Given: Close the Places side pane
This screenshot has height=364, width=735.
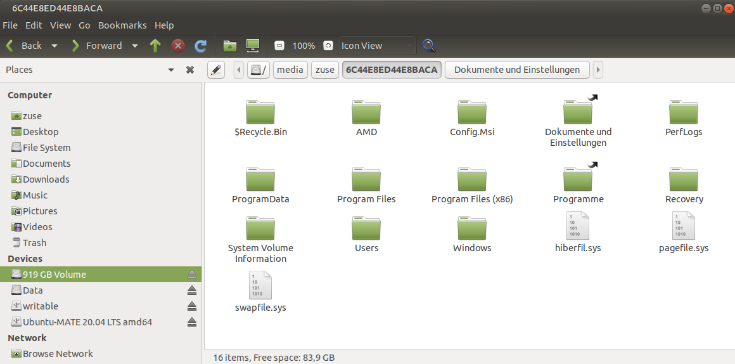Looking at the screenshot, I should pos(190,70).
